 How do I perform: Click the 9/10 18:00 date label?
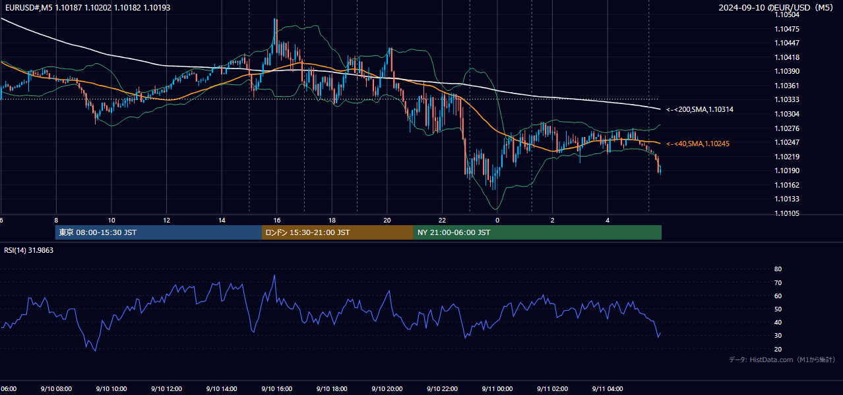pos(332,388)
